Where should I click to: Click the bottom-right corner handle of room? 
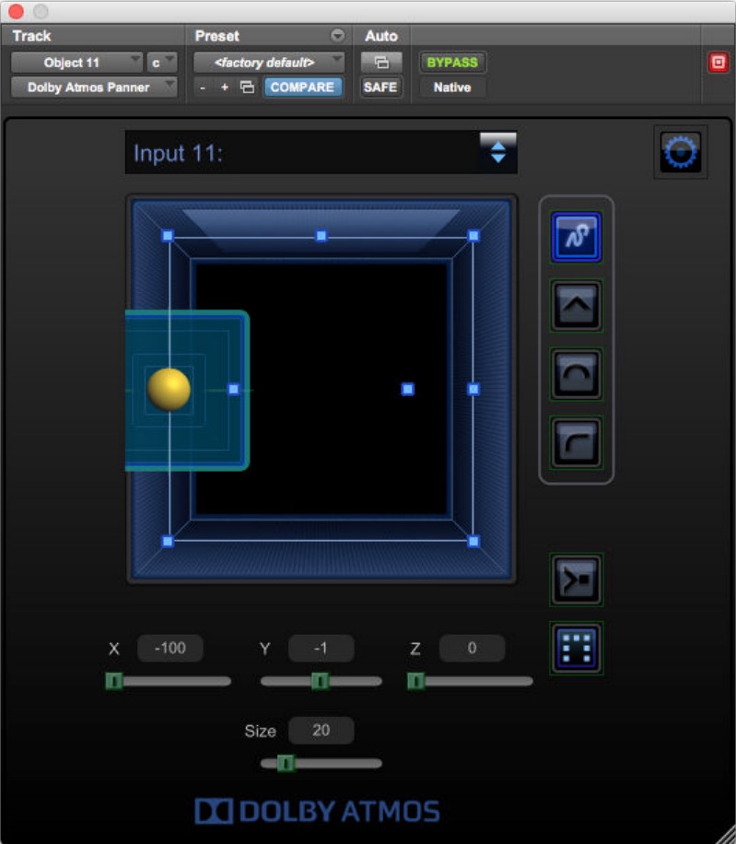[473, 541]
